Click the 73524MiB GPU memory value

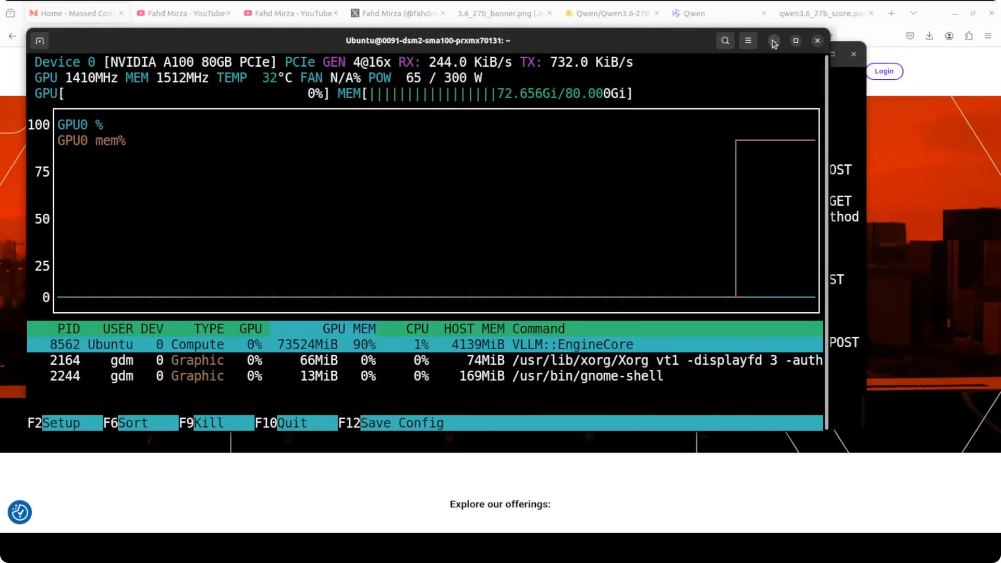(x=308, y=345)
